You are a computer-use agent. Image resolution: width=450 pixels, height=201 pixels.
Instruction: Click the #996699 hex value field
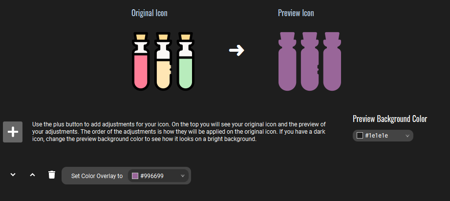click(157, 176)
